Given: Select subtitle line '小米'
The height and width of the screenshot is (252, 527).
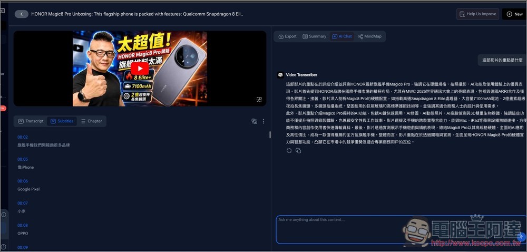Looking at the screenshot, I should pos(22,211).
